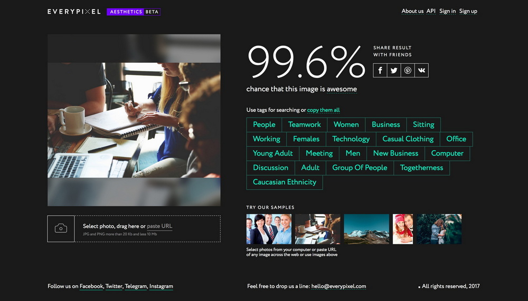This screenshot has height=301, width=528.
Task: Open the API menu link
Action: [x=431, y=11]
